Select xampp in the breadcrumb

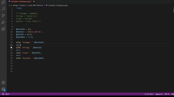tap(15, 5)
